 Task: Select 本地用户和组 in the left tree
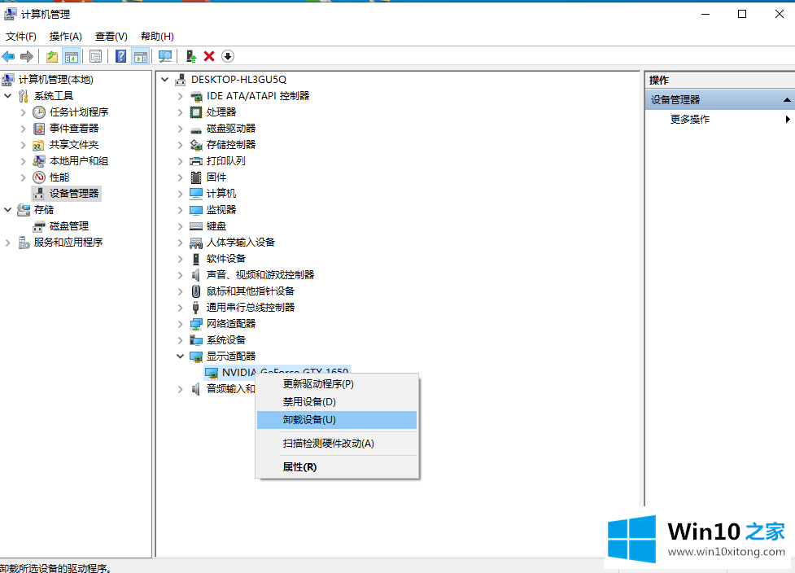(x=79, y=160)
